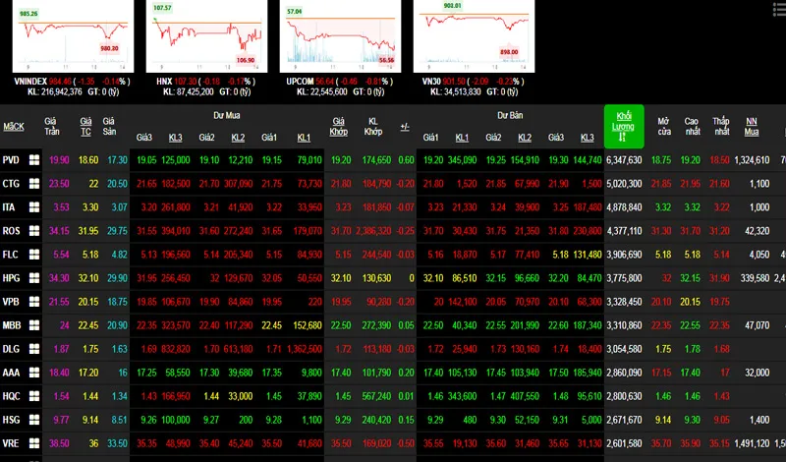The image size is (786, 462).
Task: Click MBB ceiling price 24
Action: point(64,325)
